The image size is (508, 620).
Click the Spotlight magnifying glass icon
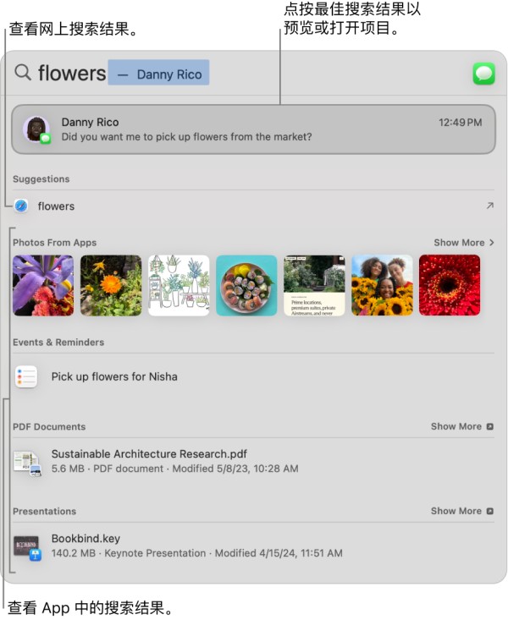23,73
